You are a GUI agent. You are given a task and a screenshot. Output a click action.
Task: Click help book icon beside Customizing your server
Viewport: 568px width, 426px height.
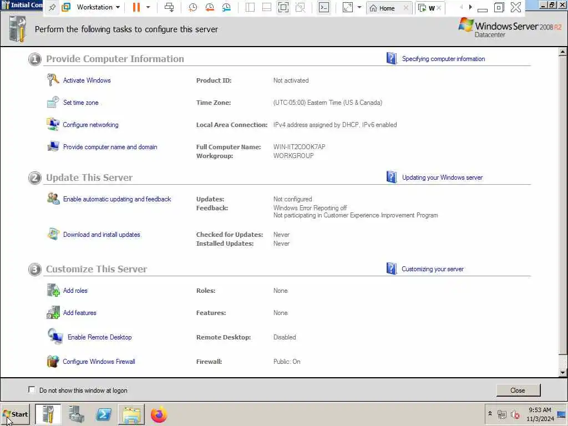392,269
